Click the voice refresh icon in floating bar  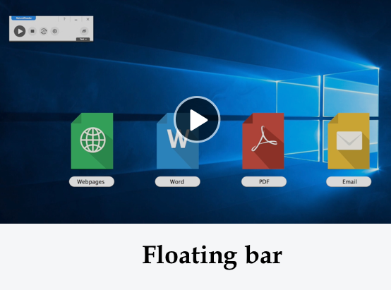coord(44,31)
